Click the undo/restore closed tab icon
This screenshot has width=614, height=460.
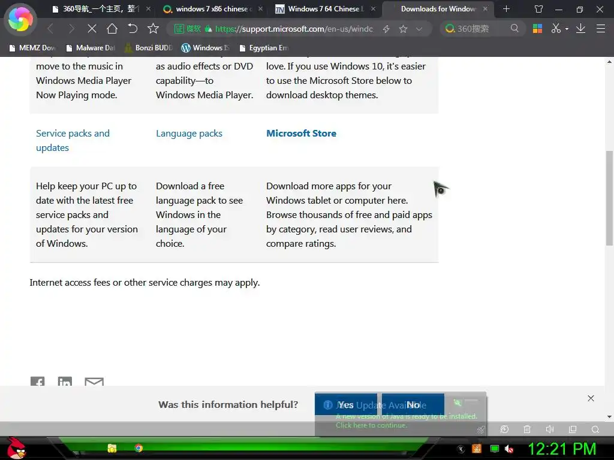(133, 29)
